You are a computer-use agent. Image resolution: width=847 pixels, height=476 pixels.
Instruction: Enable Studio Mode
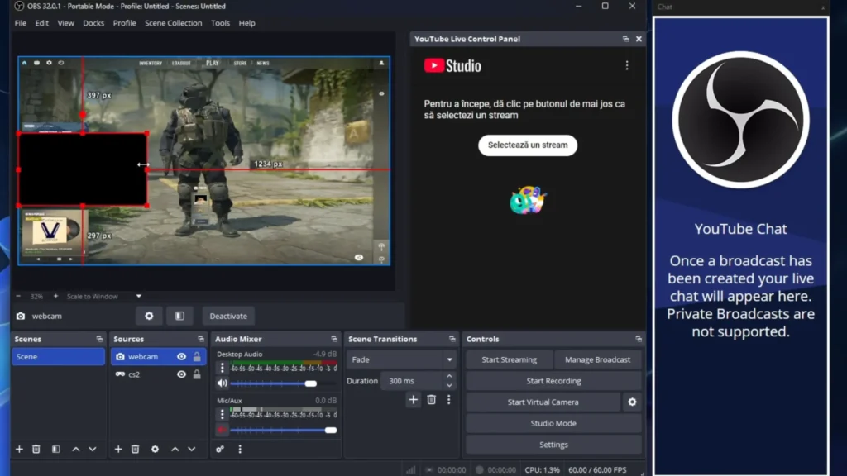coord(553,424)
